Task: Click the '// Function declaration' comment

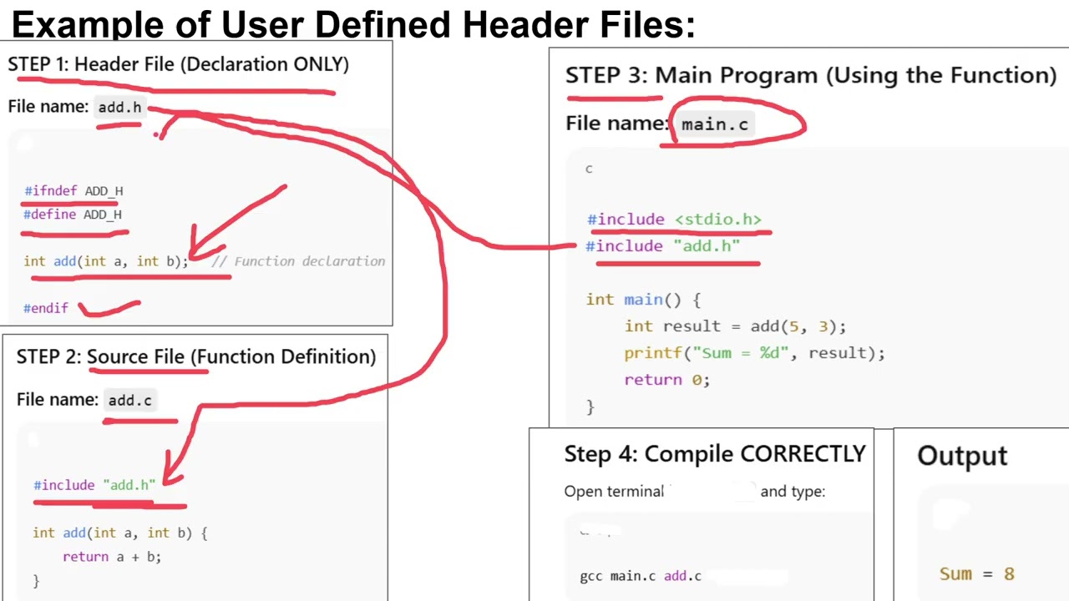Action: pyautogui.click(x=298, y=261)
